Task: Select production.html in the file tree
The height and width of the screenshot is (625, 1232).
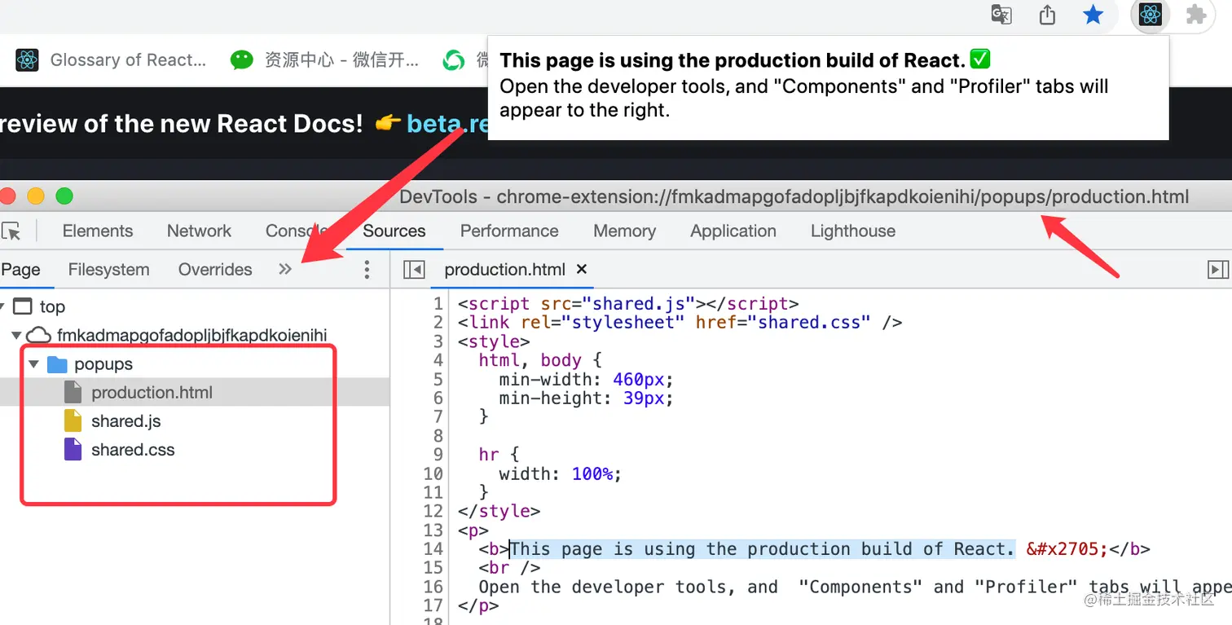Action: click(152, 393)
